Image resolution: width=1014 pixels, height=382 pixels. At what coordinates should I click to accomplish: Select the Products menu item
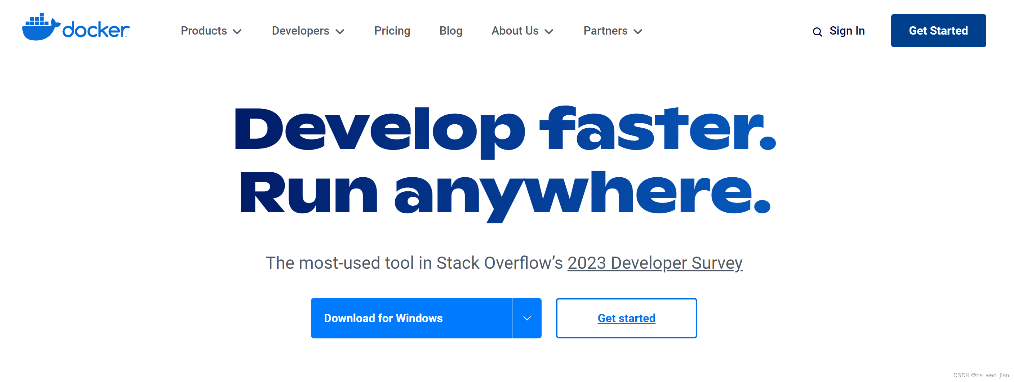click(x=204, y=31)
